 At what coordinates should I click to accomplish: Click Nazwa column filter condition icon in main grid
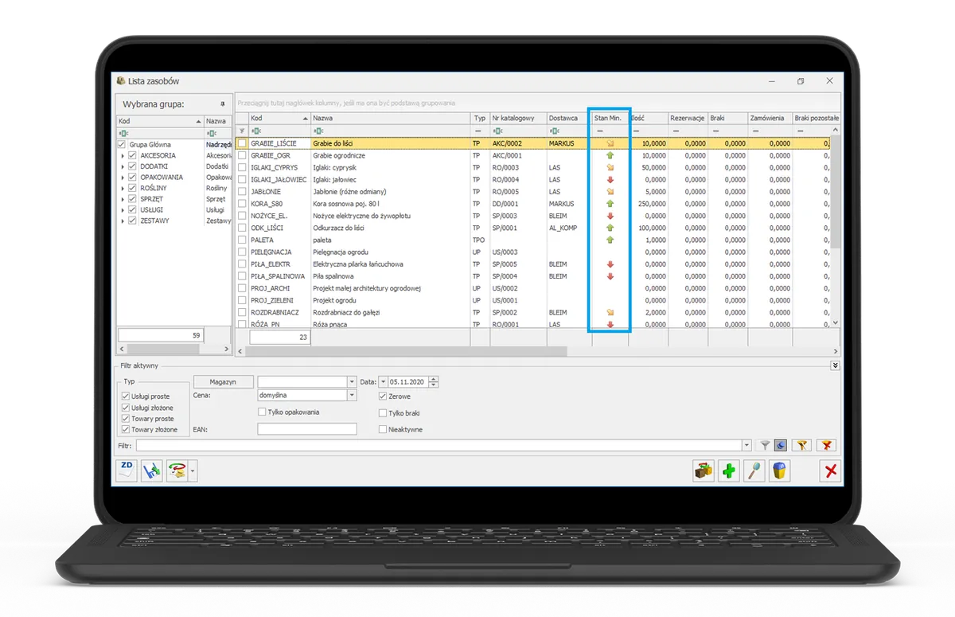coord(318,131)
